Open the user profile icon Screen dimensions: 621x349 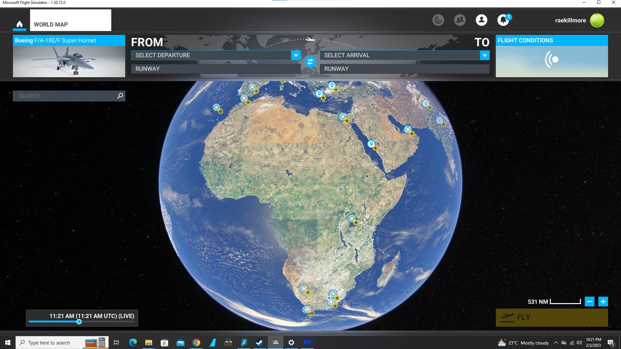pos(482,20)
